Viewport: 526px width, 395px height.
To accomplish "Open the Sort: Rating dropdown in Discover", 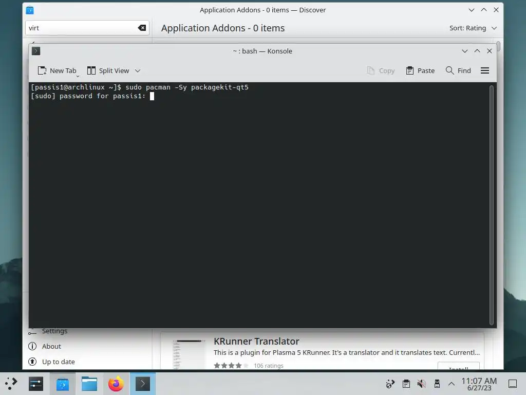I will pos(473,28).
